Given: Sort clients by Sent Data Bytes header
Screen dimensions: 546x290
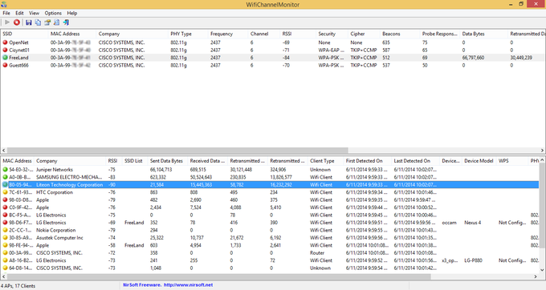Looking at the screenshot, I should pyautogui.click(x=168, y=161).
